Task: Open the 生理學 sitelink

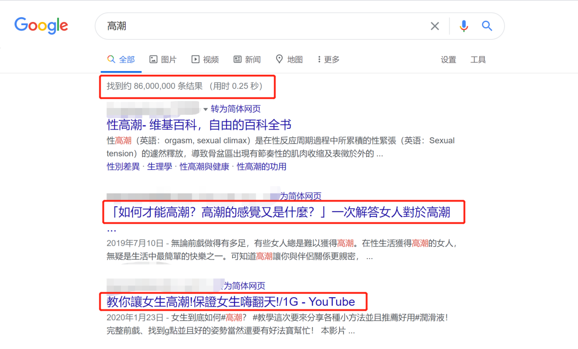Action: pyautogui.click(x=159, y=167)
